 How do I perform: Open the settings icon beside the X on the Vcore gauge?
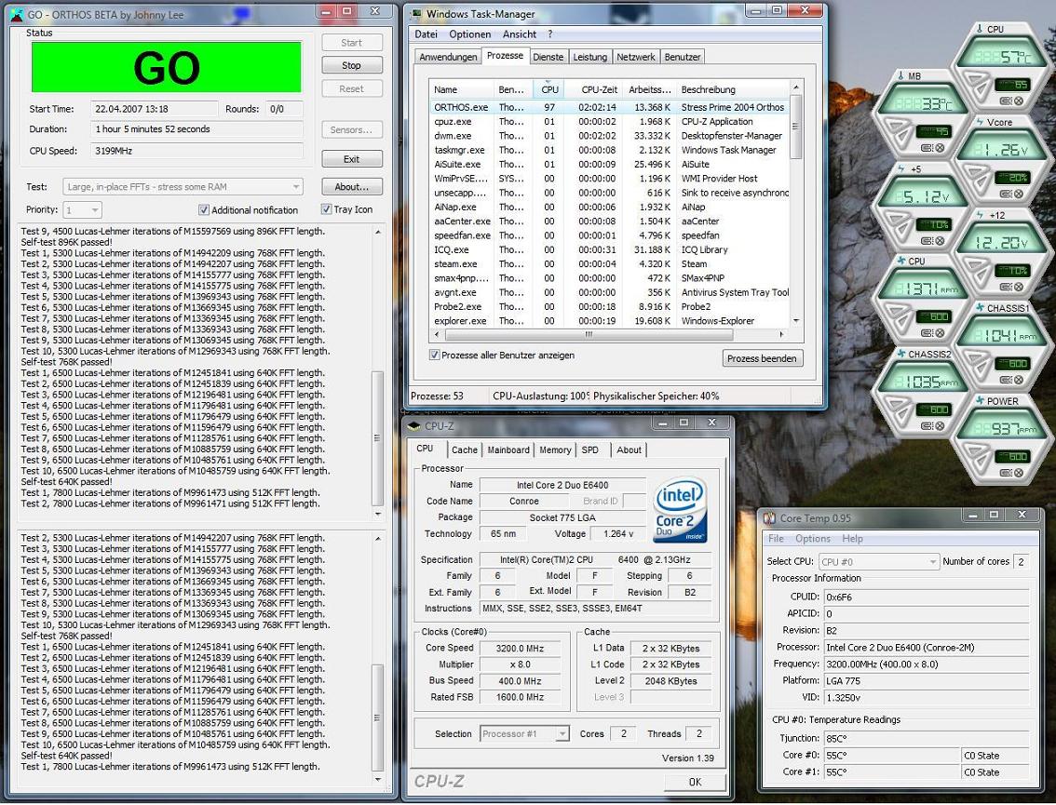pos(1006,194)
